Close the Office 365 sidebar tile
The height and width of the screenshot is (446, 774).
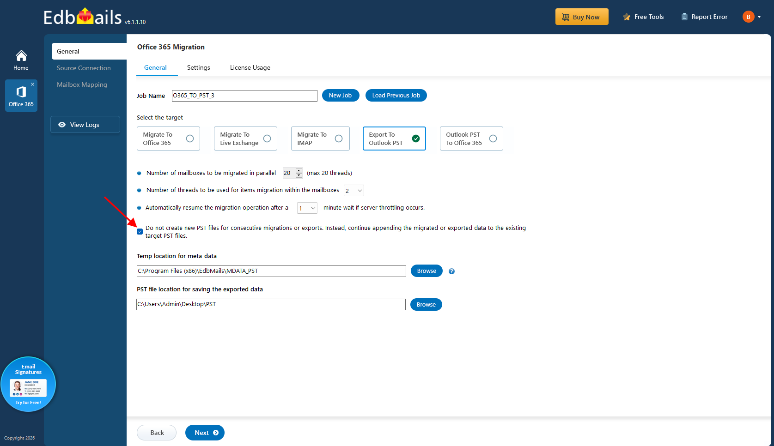(x=32, y=84)
